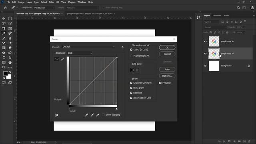Click the Background layer thumbnail
This screenshot has height=144, width=256.
214,66
